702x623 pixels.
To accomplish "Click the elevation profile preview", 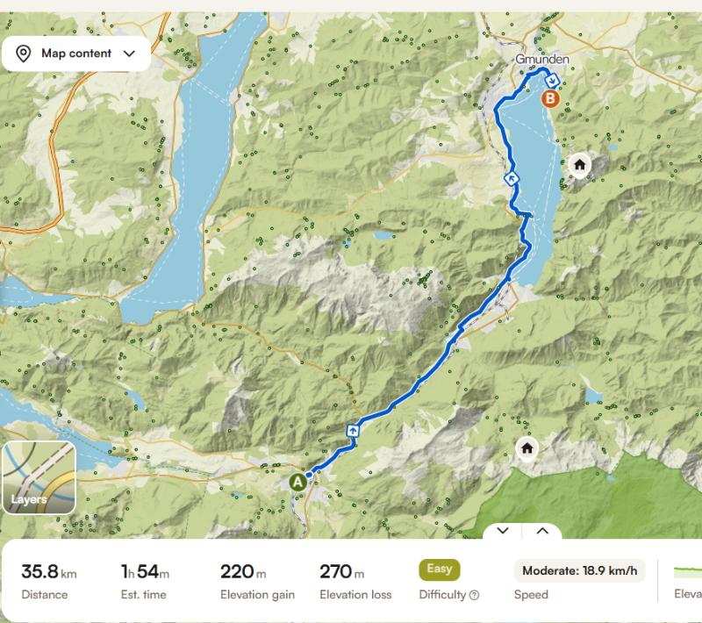I will [688, 571].
